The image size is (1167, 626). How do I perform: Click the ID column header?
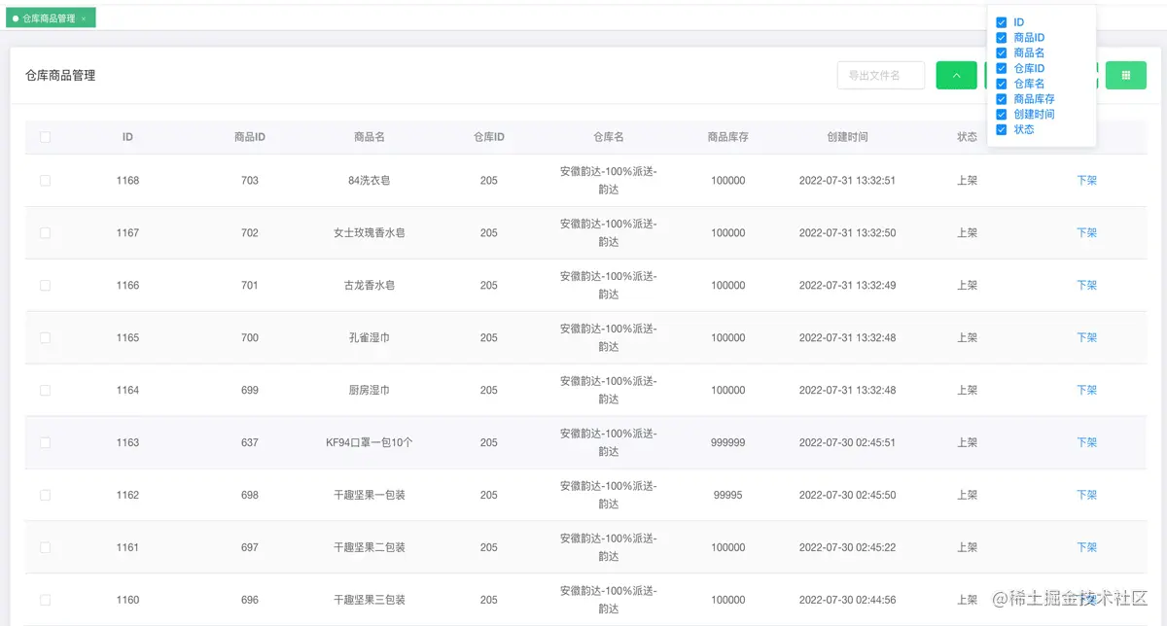(x=127, y=137)
